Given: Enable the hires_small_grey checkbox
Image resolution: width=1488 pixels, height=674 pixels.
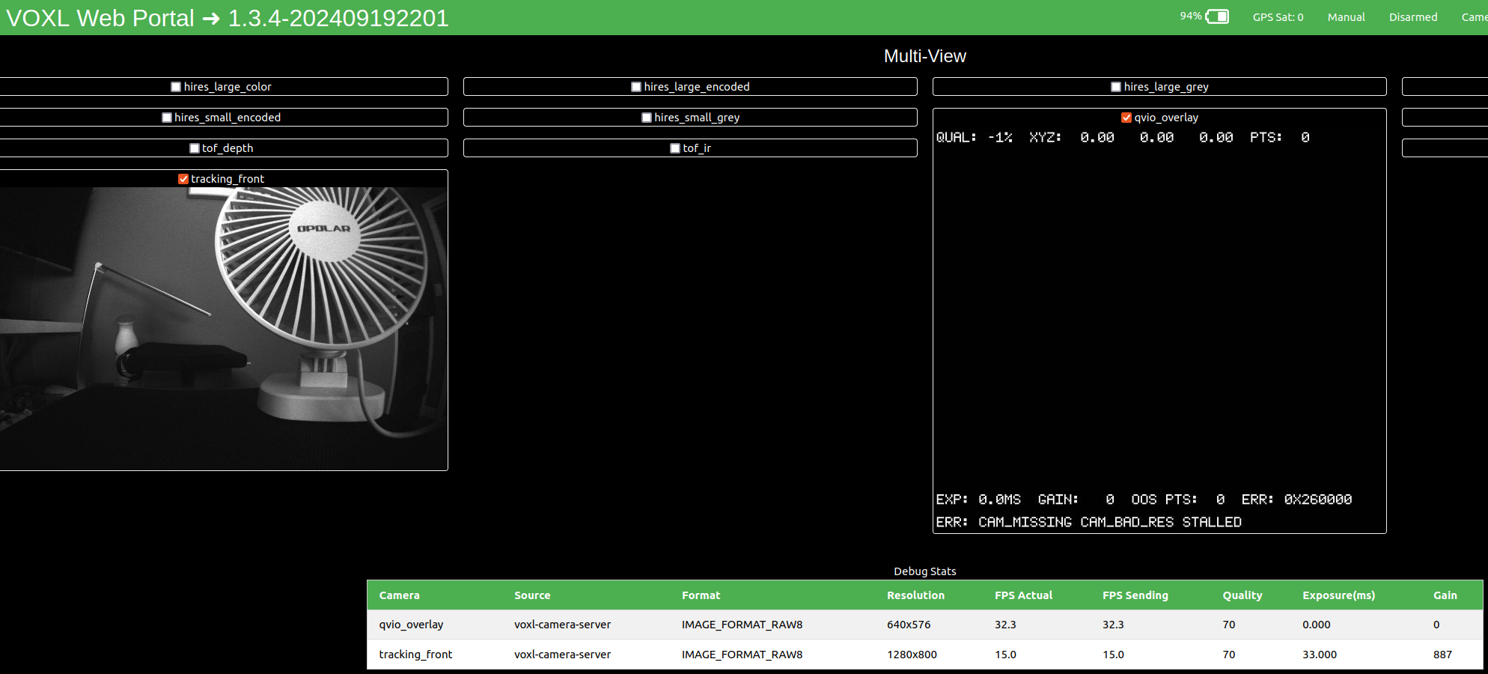Looking at the screenshot, I should point(647,118).
